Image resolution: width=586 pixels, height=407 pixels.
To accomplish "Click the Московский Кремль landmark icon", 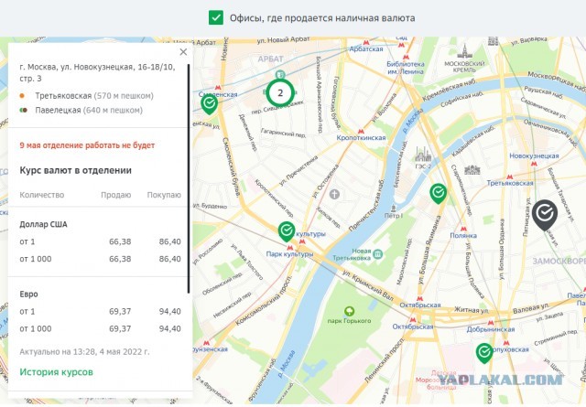I will pos(465,51).
